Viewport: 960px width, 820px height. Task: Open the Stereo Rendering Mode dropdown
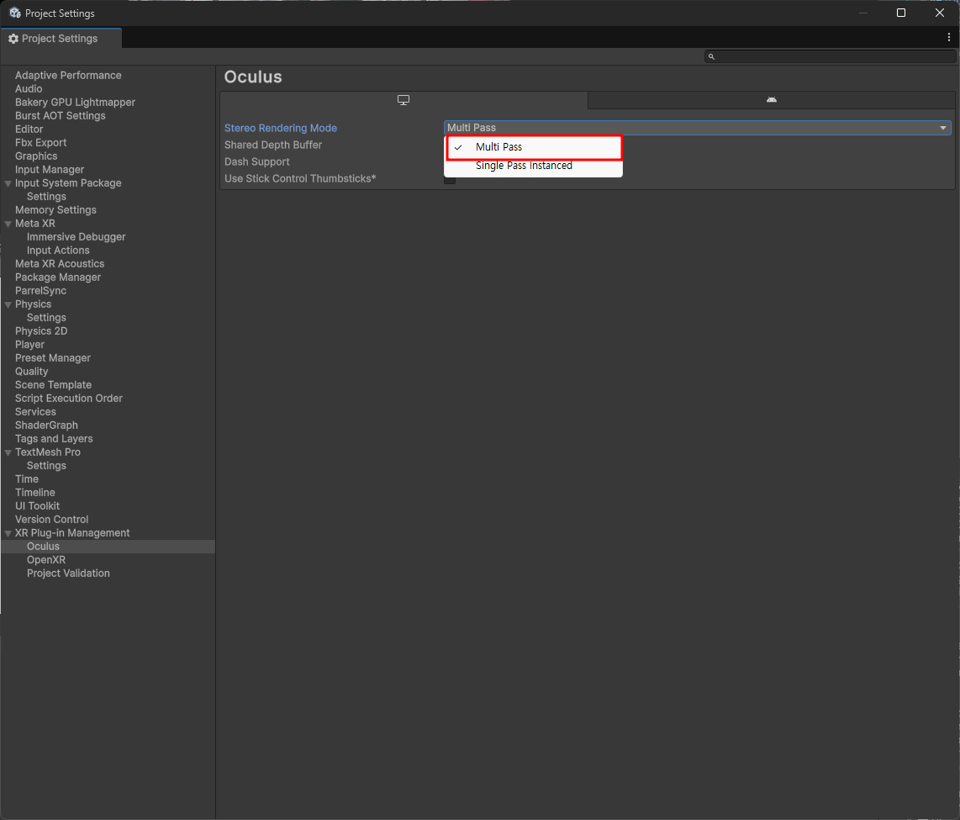pyautogui.click(x=698, y=127)
